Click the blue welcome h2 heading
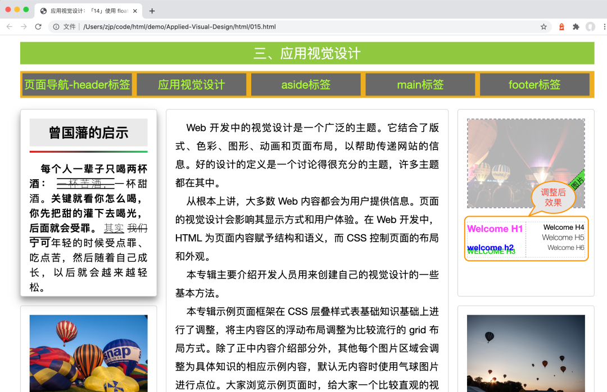607x392 pixels. coord(491,247)
